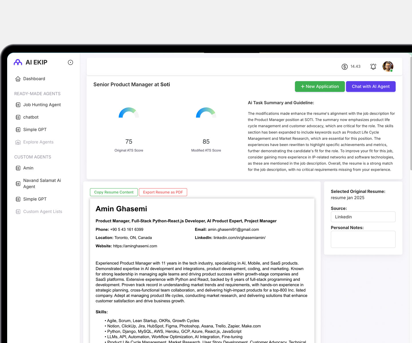The image size is (412, 343).
Task: Click the chatbot agent icon
Action: click(18, 117)
